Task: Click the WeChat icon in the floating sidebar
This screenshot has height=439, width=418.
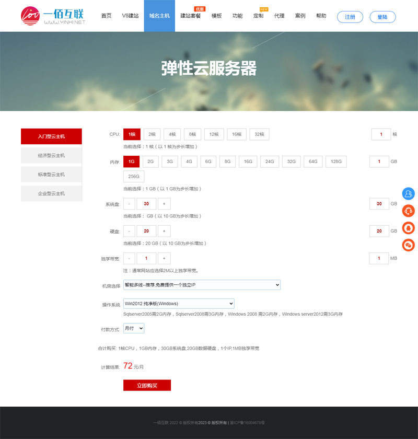Action: tap(408, 245)
